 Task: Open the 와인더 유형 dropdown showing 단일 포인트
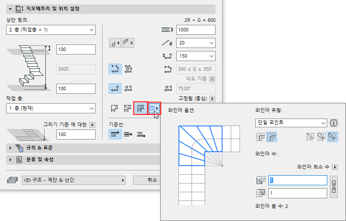[291, 122]
